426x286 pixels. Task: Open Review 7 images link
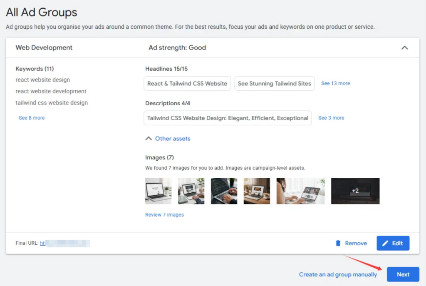164,215
